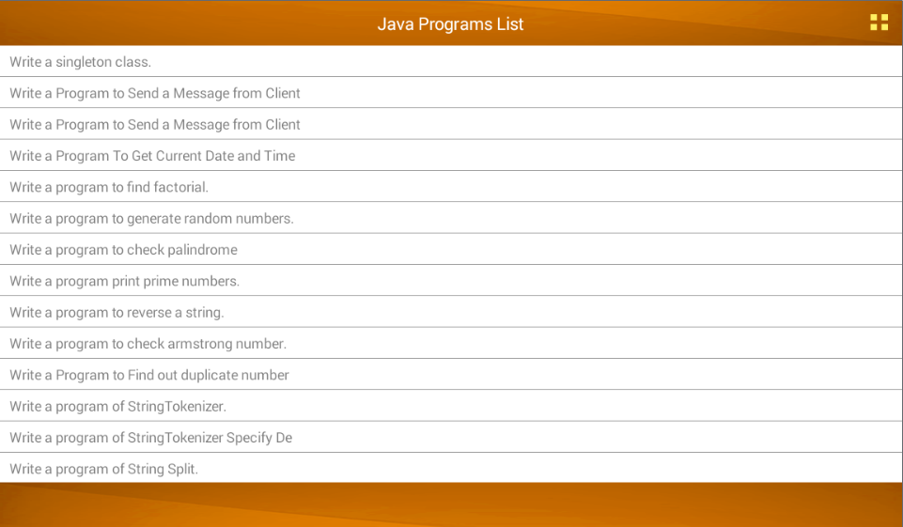Select 'Write a program of StringTokenizer Specify De'
The width and height of the screenshot is (903, 527).
pyautogui.click(x=451, y=437)
